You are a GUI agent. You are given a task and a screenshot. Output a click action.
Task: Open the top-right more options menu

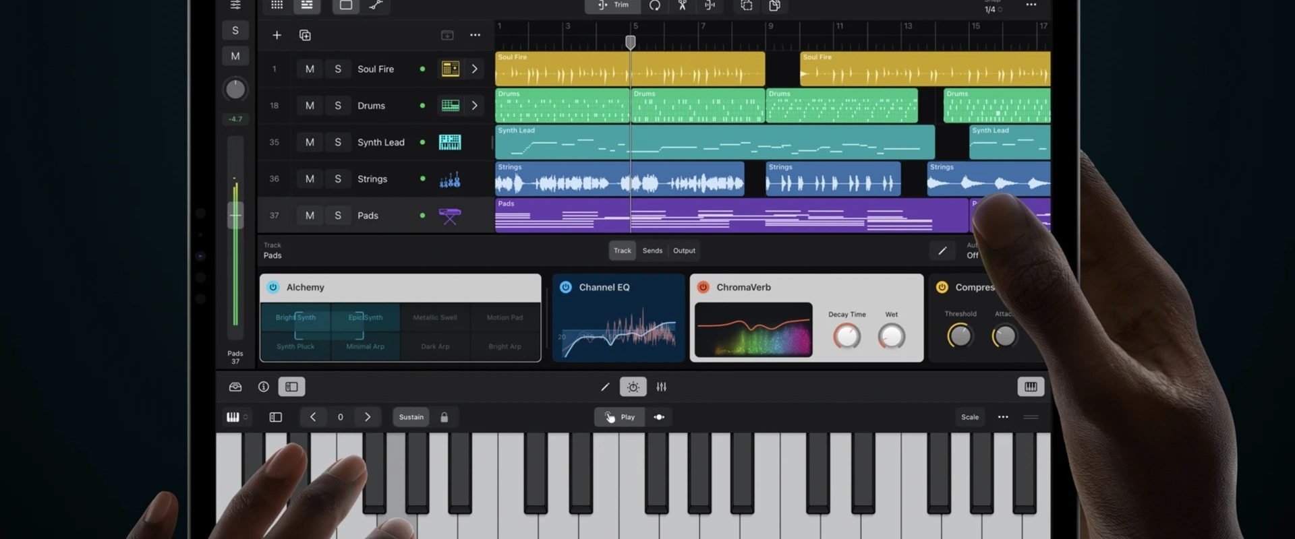(1031, 5)
